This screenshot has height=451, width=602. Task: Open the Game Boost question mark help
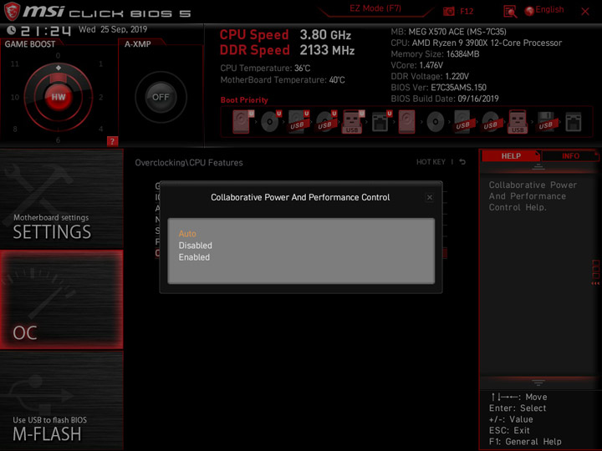tap(112, 141)
